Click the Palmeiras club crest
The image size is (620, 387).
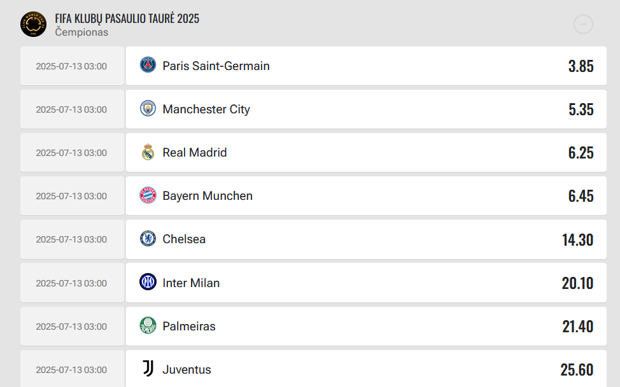[148, 326]
